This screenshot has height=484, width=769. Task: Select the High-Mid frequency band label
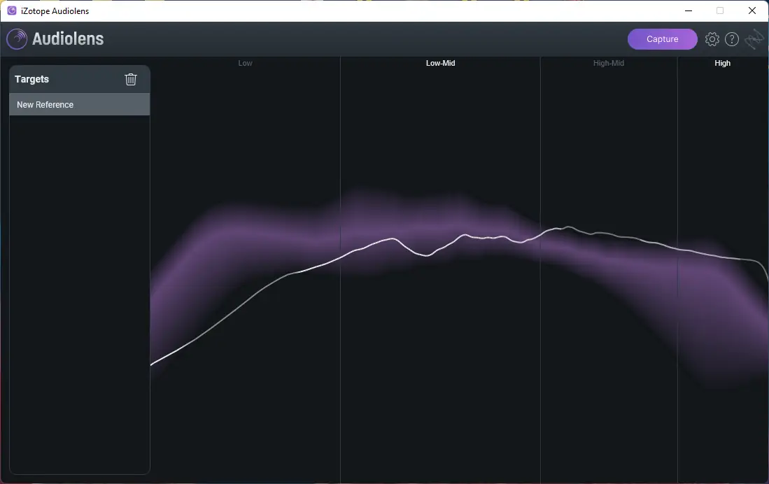[x=609, y=63]
